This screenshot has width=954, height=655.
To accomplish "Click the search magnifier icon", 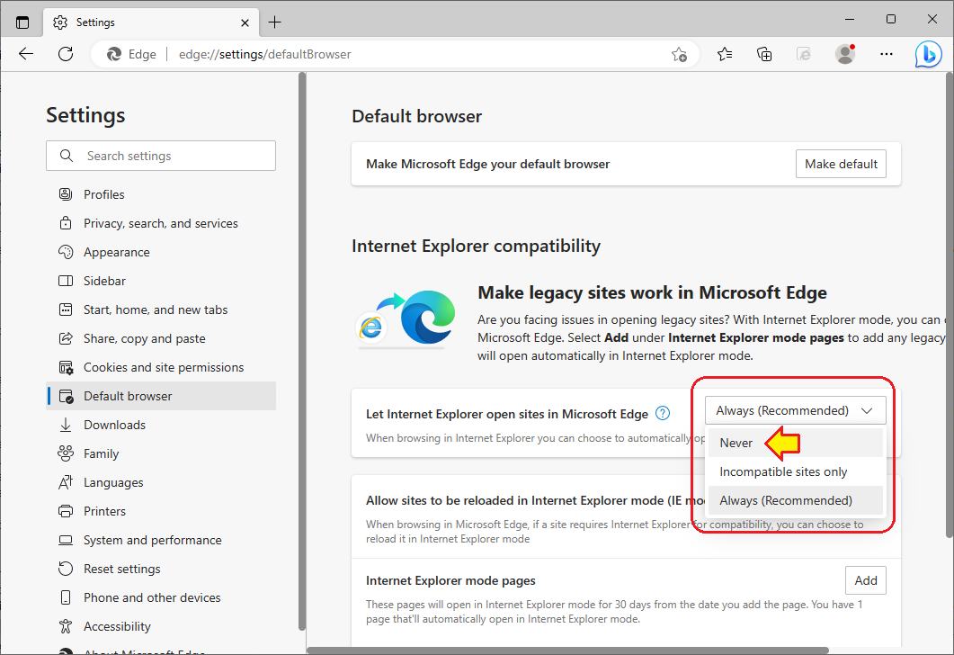I will [x=67, y=156].
